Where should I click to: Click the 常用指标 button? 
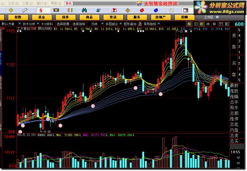tap(150, 24)
